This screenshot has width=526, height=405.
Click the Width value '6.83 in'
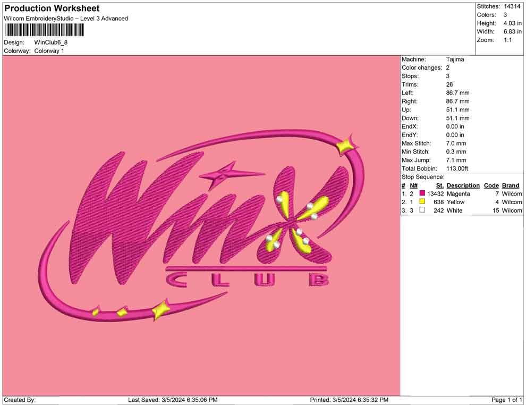coord(512,31)
